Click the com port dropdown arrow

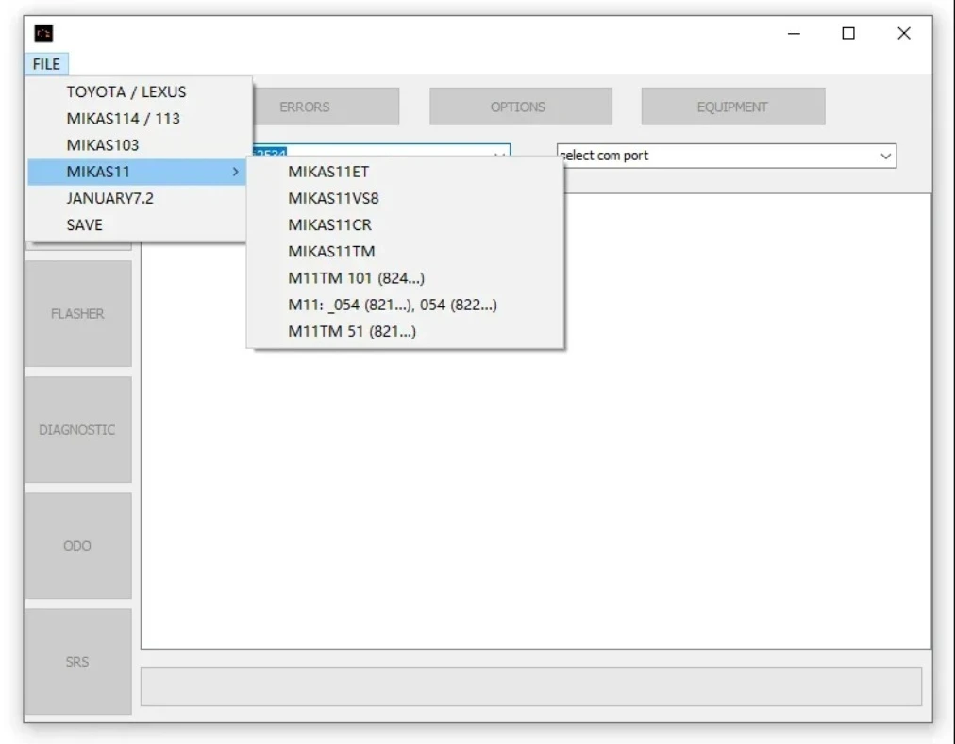point(885,157)
